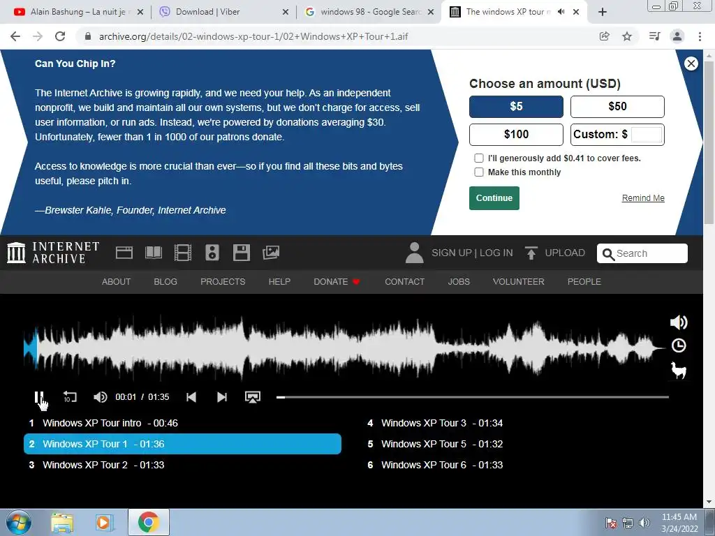Image resolution: width=715 pixels, height=536 pixels.
Task: Click the SIGN UP | LOG IN link
Action: (472, 253)
